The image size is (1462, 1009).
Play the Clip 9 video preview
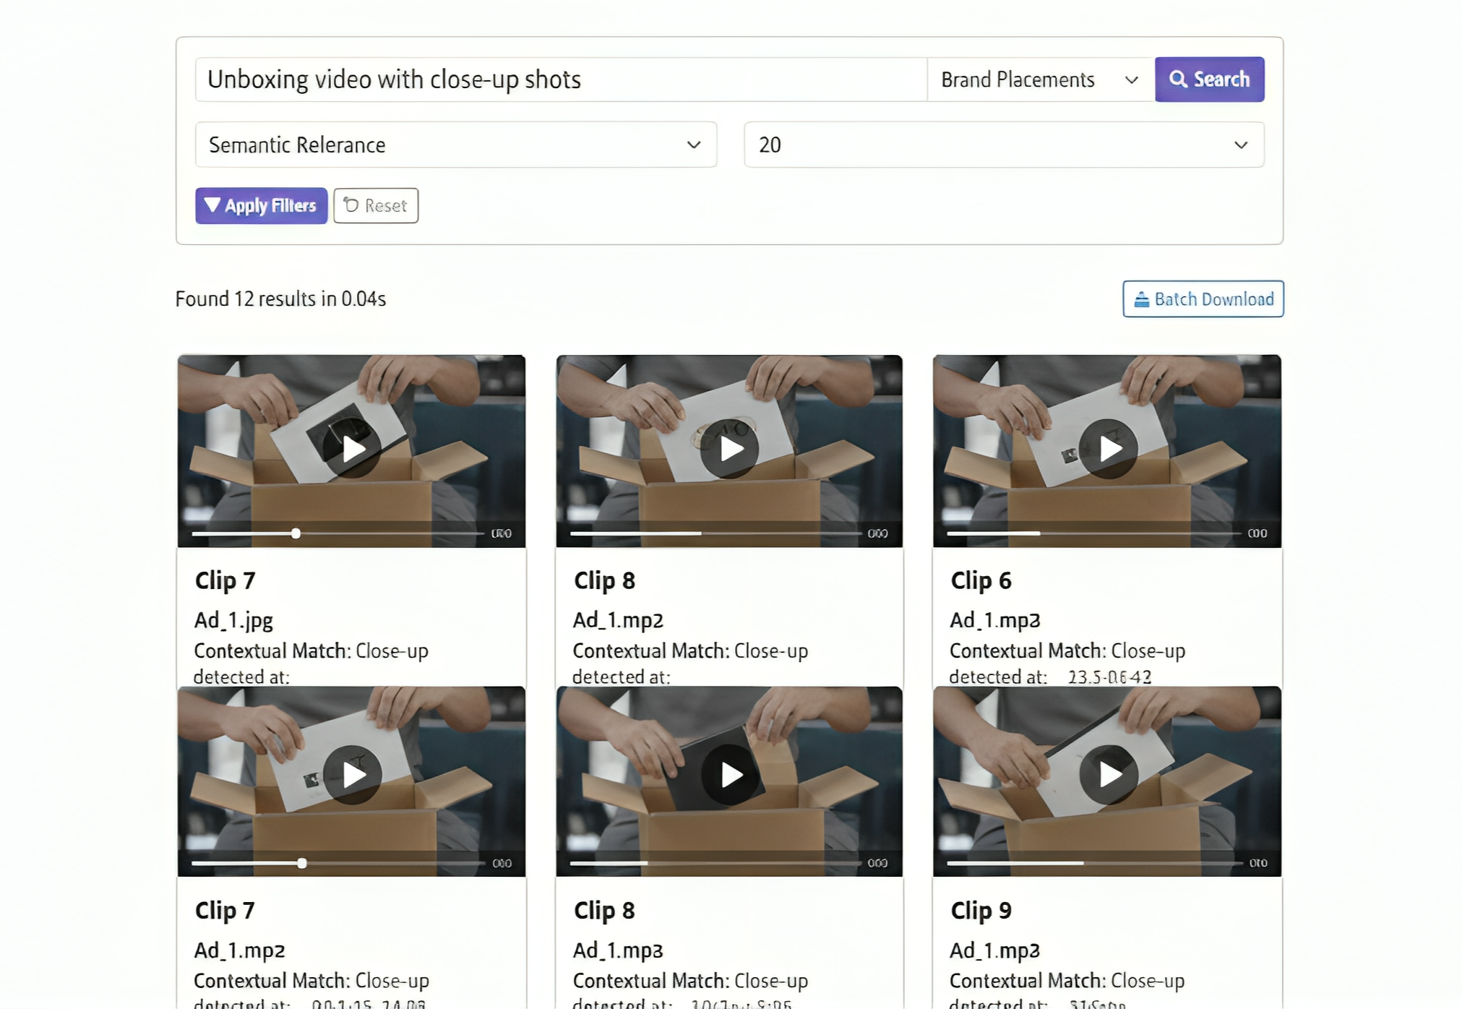[x=1108, y=775]
